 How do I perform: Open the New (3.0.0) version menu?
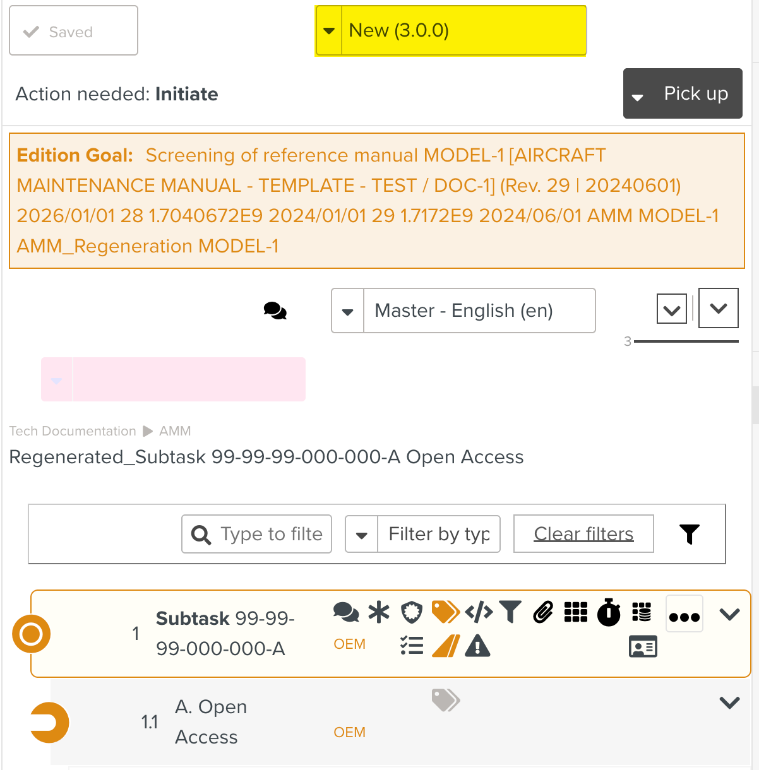(x=451, y=30)
